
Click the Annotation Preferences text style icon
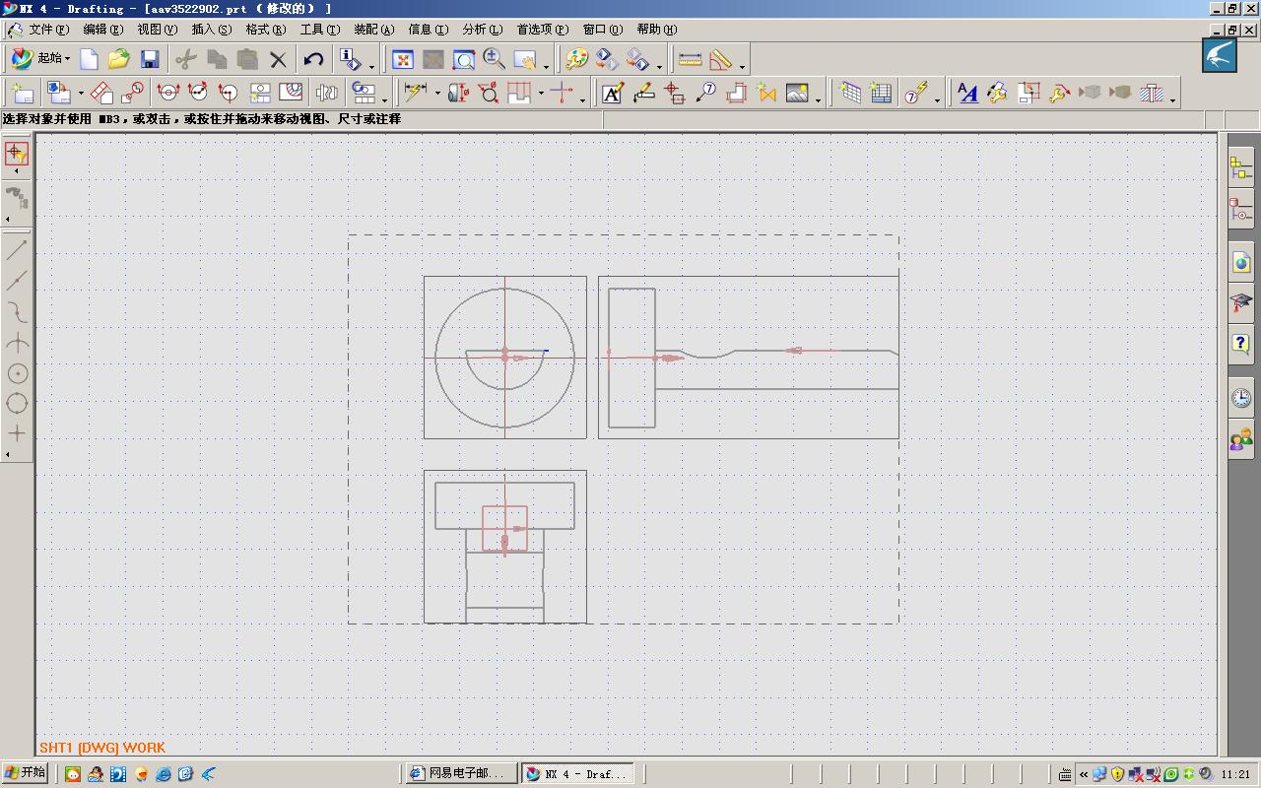point(967,93)
